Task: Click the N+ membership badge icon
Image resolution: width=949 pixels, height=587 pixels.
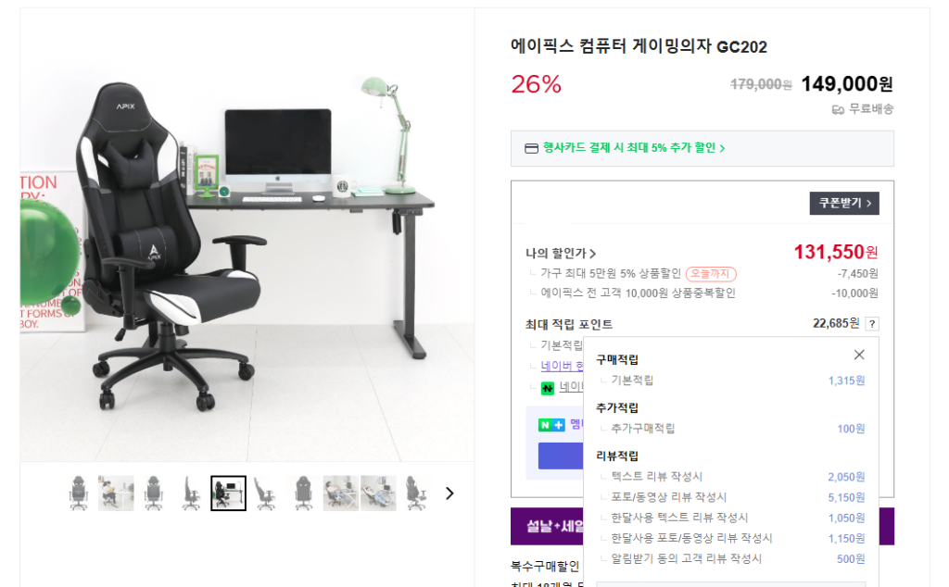Action: (551, 425)
